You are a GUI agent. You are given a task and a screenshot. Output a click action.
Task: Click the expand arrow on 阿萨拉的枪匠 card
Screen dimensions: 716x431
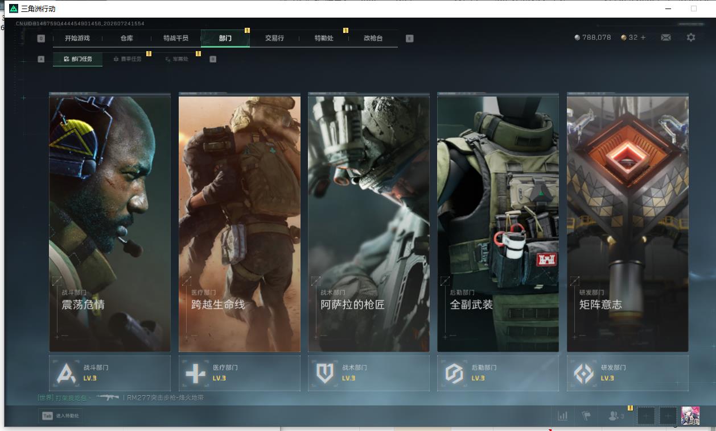pos(316,281)
